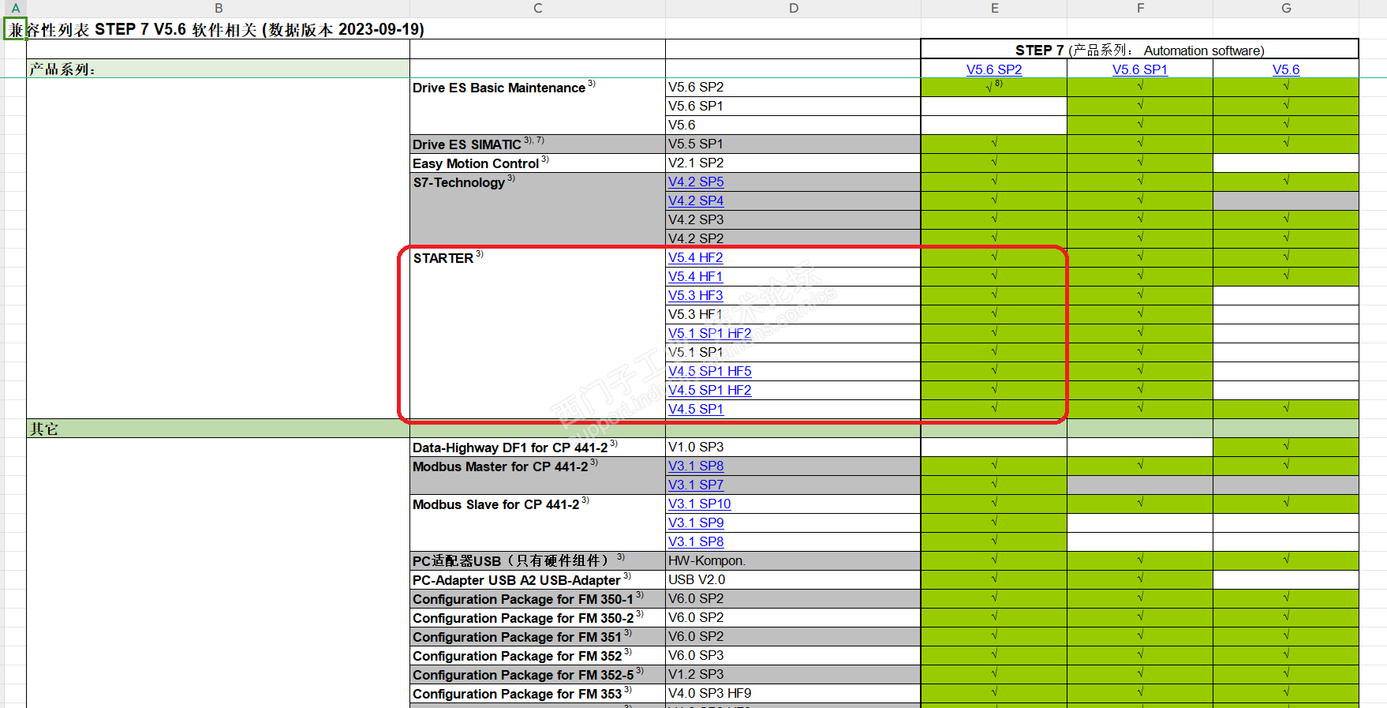Click the "产品系列:" label cell
This screenshot has height=708, width=1387.
coord(219,69)
